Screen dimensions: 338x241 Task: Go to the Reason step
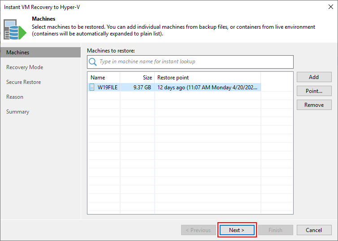pyautogui.click(x=15, y=97)
